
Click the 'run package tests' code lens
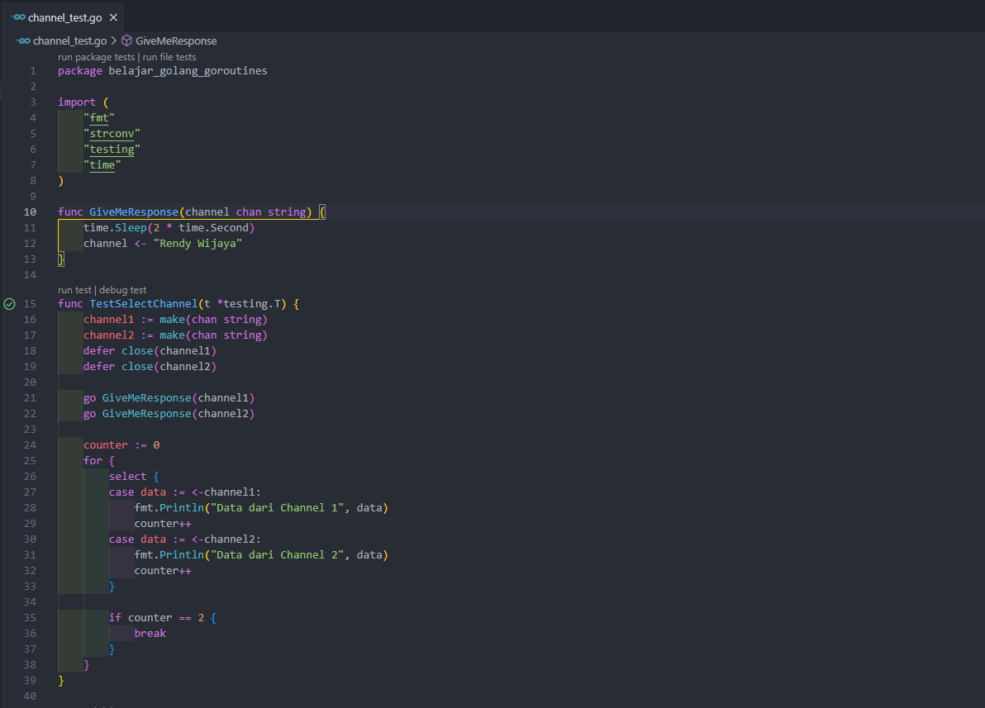pyautogui.click(x=96, y=57)
